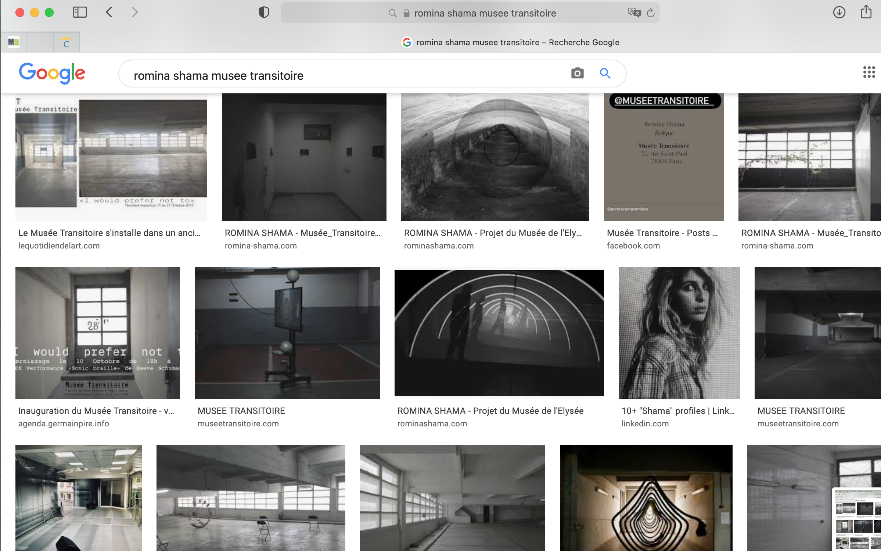Click the translate page icon
The height and width of the screenshot is (551, 881).
634,13
